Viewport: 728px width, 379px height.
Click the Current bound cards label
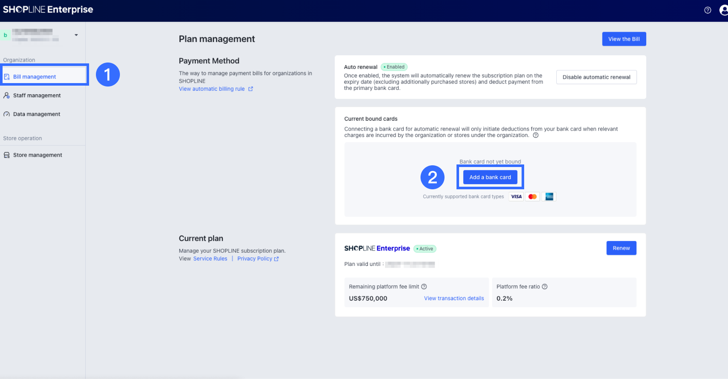click(371, 119)
